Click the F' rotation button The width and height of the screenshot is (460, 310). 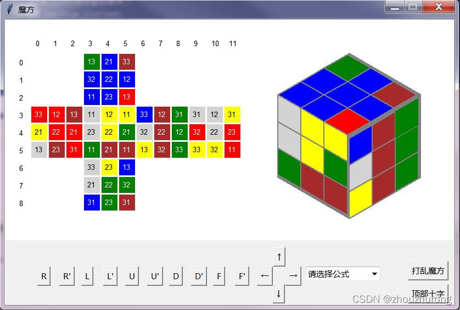pos(242,276)
